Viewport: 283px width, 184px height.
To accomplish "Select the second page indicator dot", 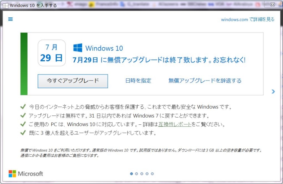I will click(137, 174).
